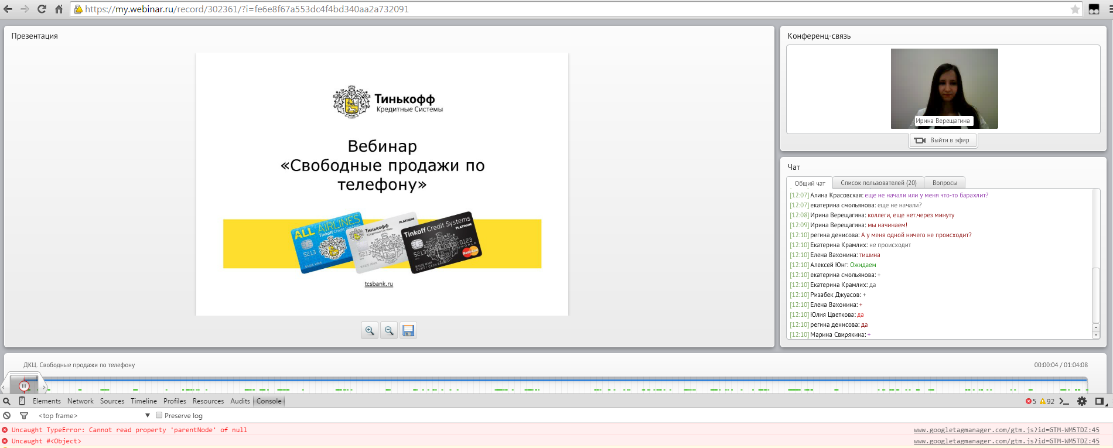Open DevTools settings gear
Image resolution: width=1113 pixels, height=448 pixels.
1082,402
